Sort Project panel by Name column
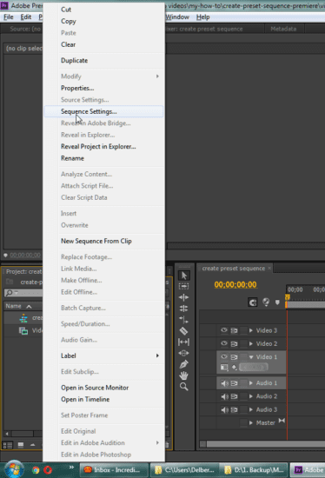The width and height of the screenshot is (325, 478). point(19,306)
